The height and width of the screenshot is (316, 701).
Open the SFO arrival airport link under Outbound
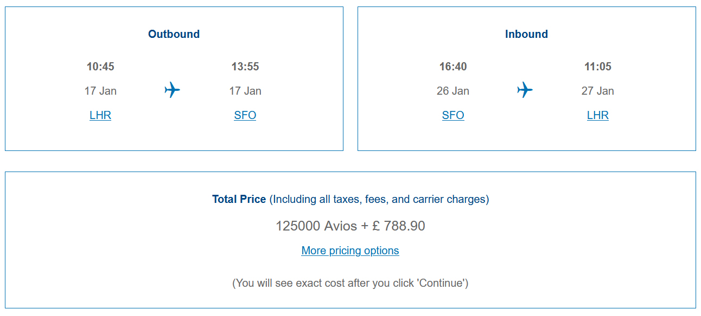click(245, 115)
